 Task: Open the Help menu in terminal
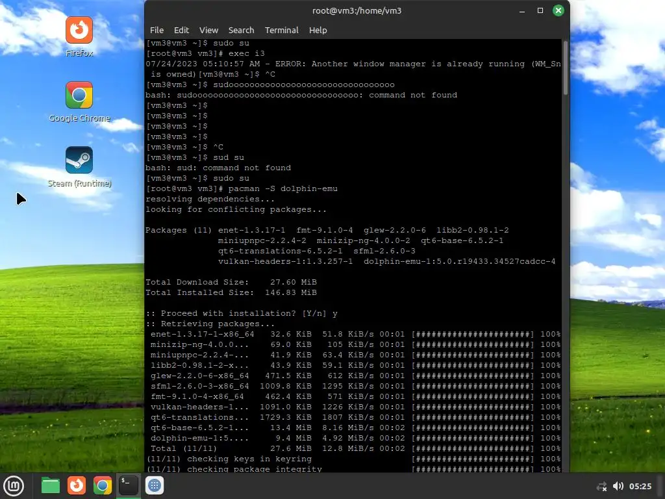[318, 30]
